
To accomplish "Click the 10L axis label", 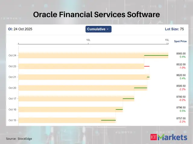I will (x=88, y=40).
